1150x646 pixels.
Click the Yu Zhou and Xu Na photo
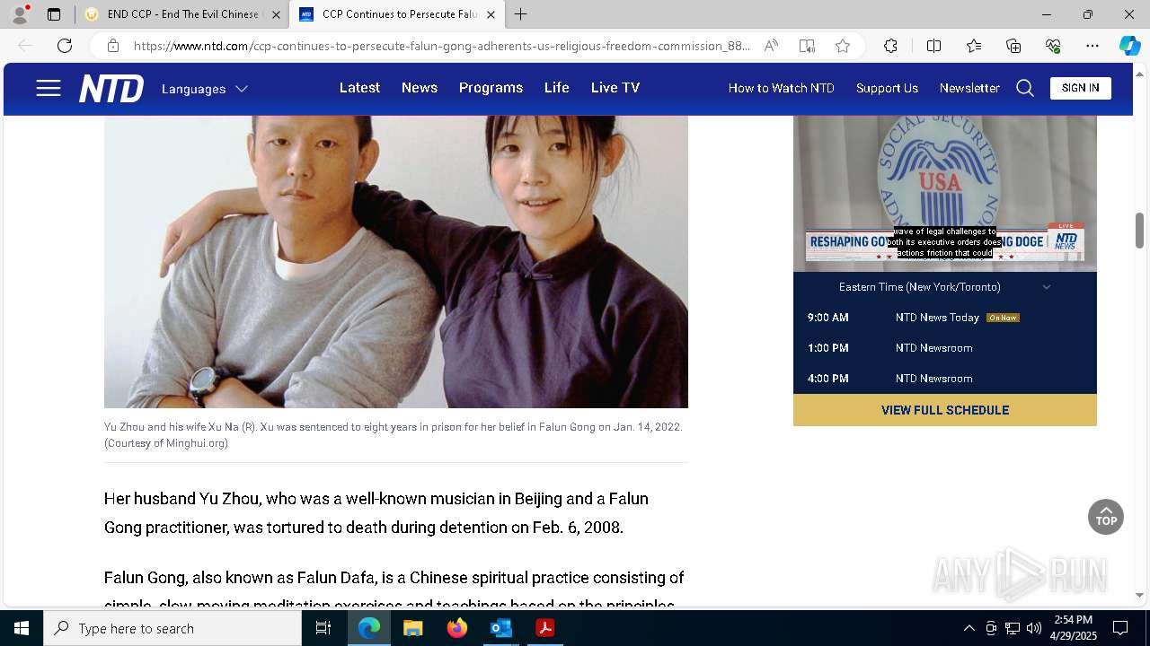click(396, 262)
